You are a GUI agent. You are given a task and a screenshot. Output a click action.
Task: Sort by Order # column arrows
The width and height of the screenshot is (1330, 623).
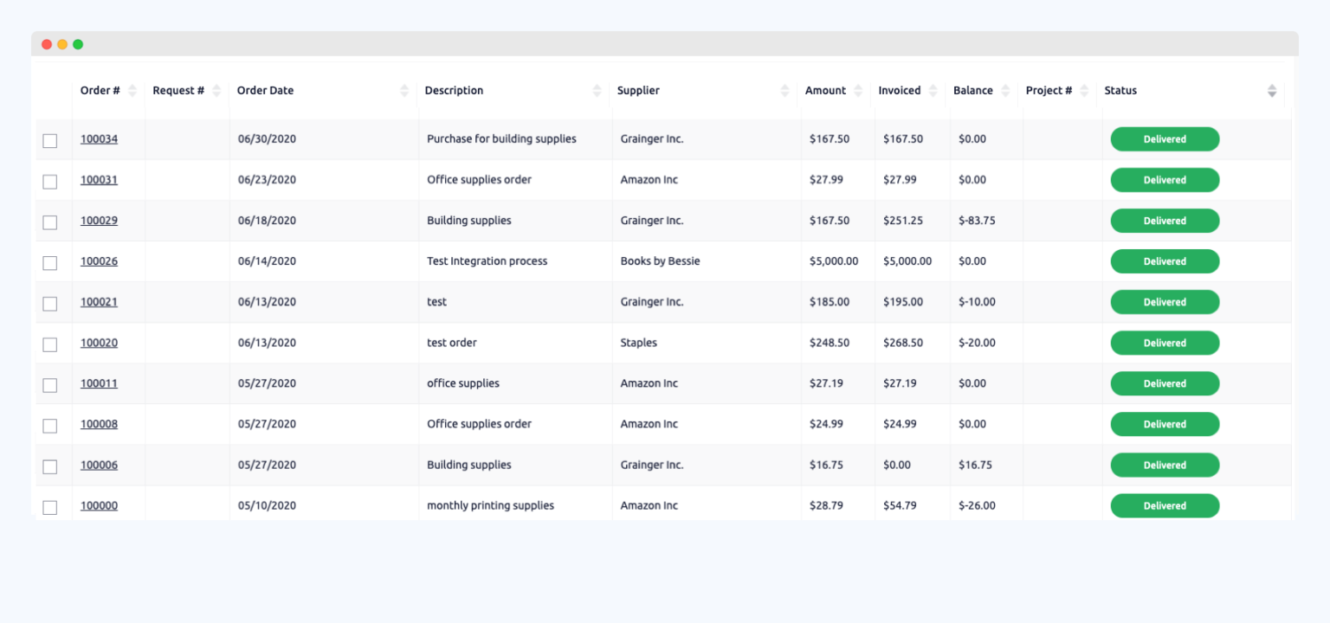point(132,91)
